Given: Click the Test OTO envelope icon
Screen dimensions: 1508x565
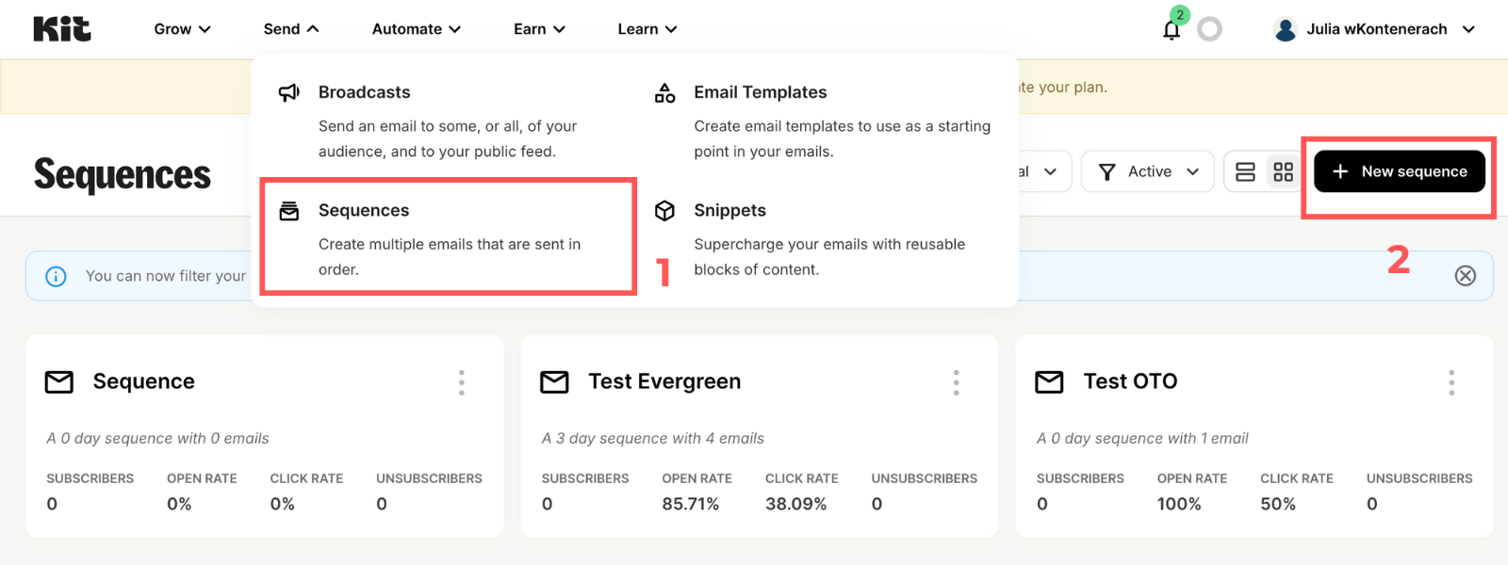Looking at the screenshot, I should [x=1049, y=381].
